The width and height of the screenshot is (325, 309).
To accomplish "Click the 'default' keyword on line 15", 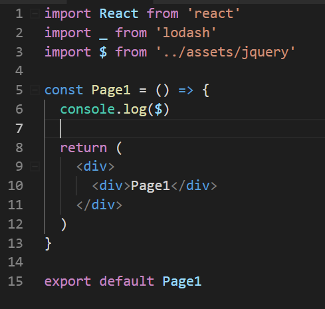I will tap(127, 281).
